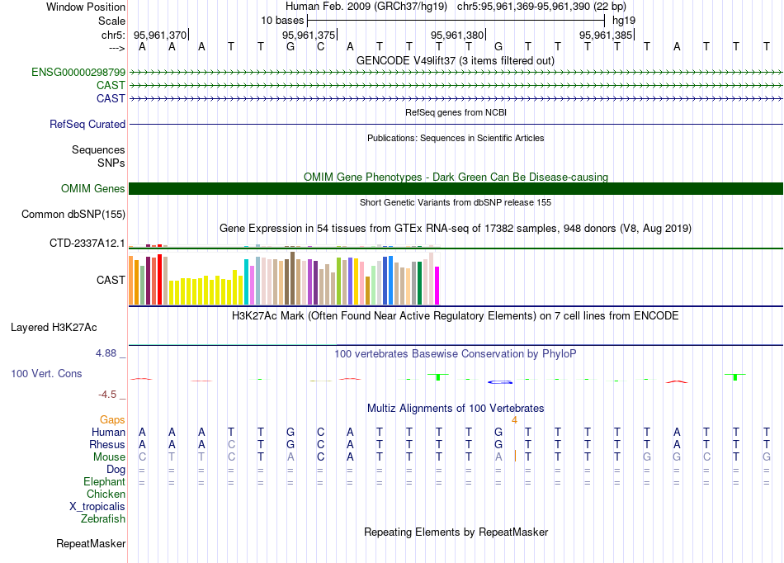The height and width of the screenshot is (563, 784).
Task: Select the RepeatMasker track label
Action: click(91, 544)
